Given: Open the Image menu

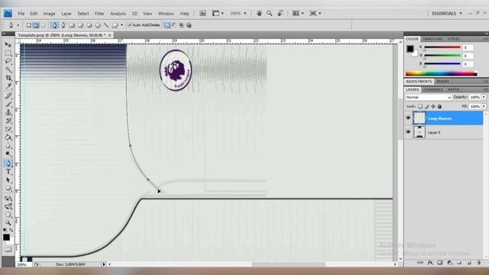Looking at the screenshot, I should pos(49,14).
